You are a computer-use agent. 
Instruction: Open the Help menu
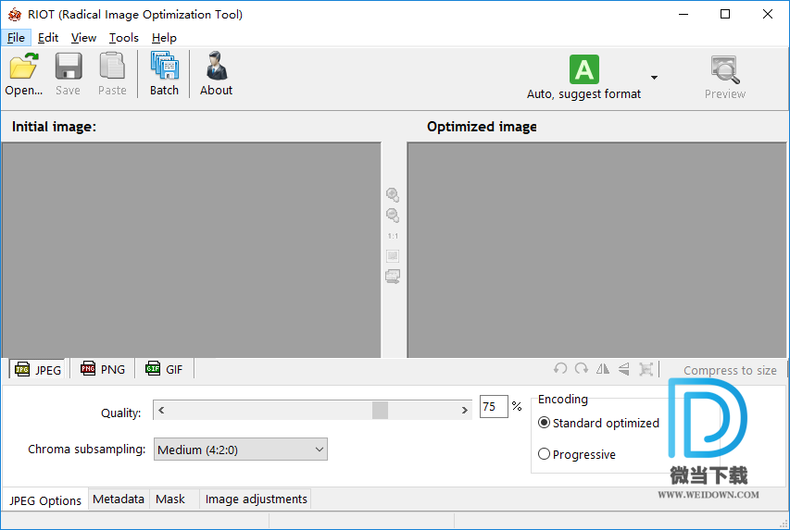(x=164, y=38)
